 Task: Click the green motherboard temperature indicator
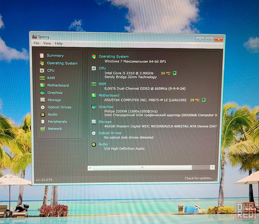tap(204, 100)
